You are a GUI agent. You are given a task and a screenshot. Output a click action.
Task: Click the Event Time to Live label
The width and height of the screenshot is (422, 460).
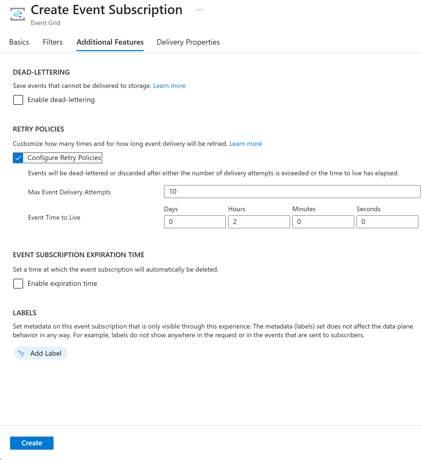tap(54, 217)
